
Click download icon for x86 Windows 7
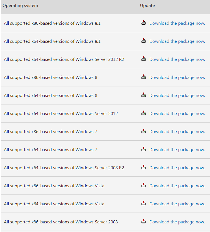(143, 131)
